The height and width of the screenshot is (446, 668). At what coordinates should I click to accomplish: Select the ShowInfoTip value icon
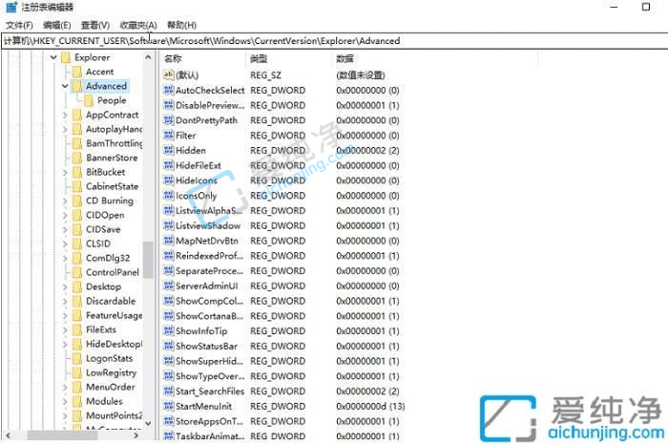coord(169,330)
